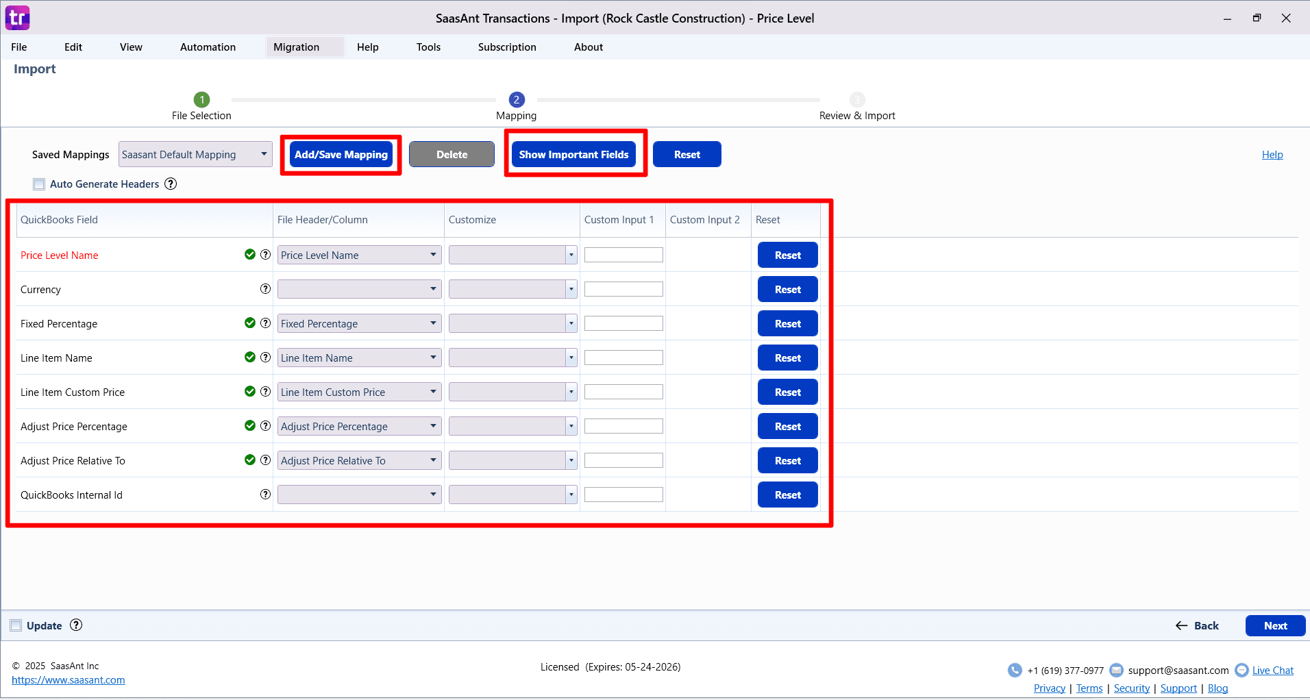Open help icon for Adjust Price Percentage
Screen dimensions: 1310x700
[x=265, y=426]
